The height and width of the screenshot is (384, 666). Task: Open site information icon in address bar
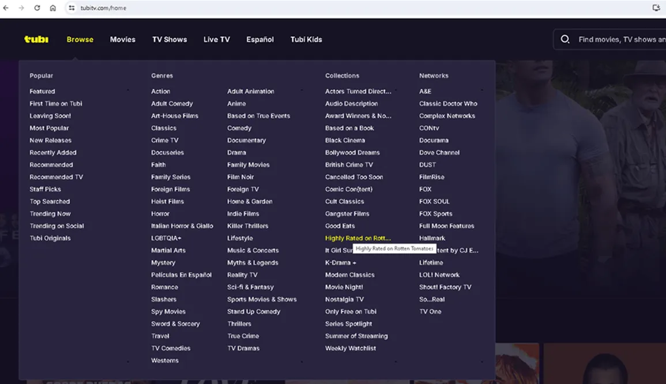(x=72, y=8)
